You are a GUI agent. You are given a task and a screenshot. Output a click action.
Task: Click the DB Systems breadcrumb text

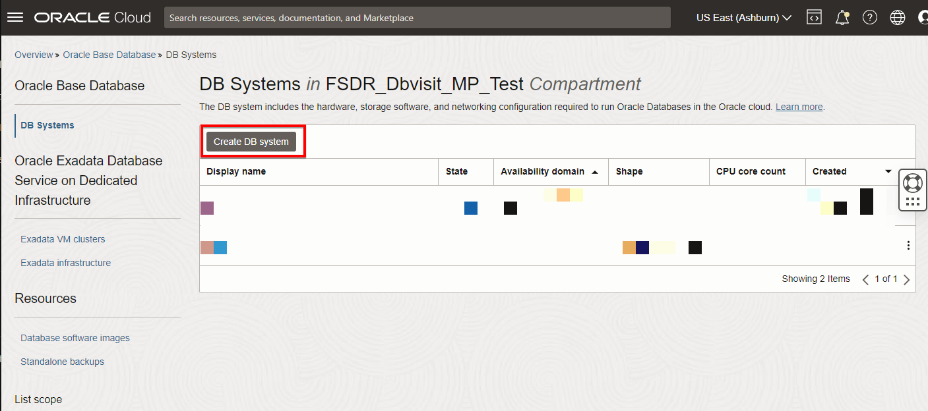point(191,55)
